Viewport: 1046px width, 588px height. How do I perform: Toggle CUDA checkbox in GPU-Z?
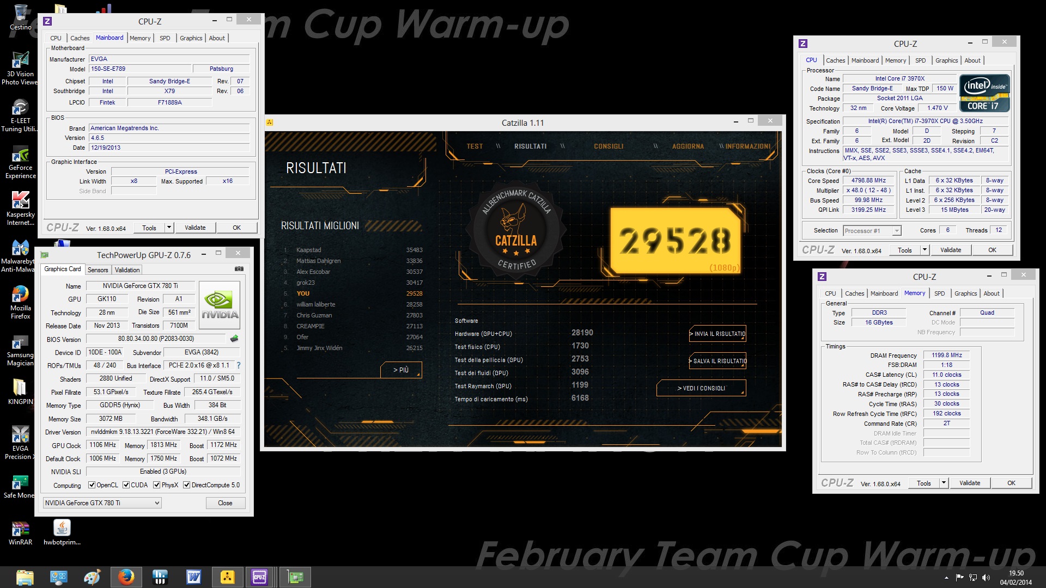pos(126,485)
